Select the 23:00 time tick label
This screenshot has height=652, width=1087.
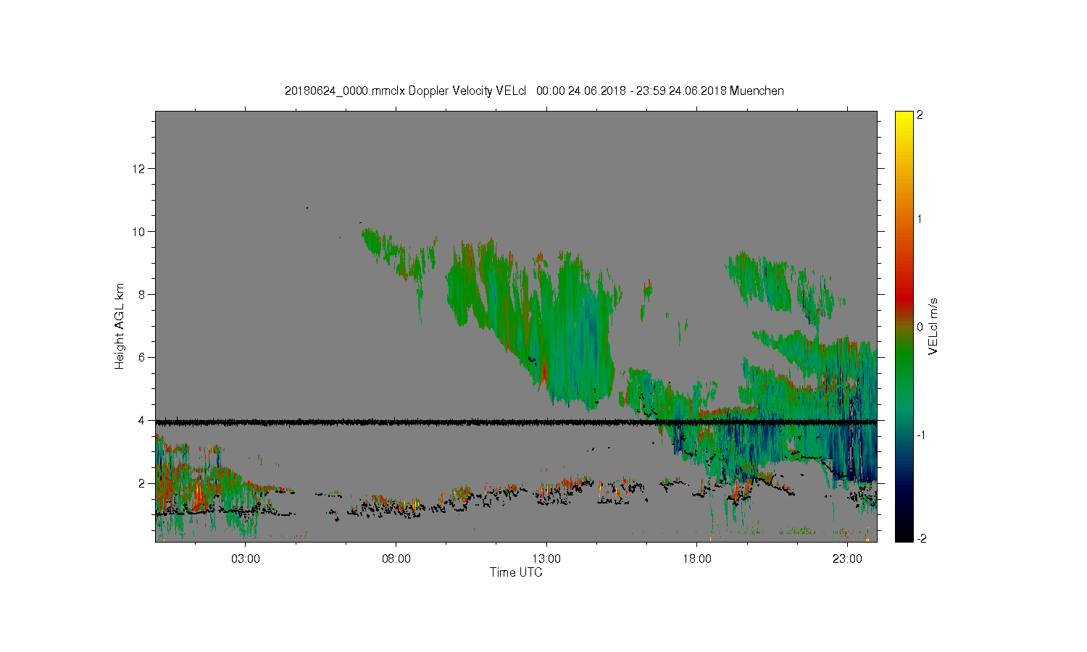(847, 559)
